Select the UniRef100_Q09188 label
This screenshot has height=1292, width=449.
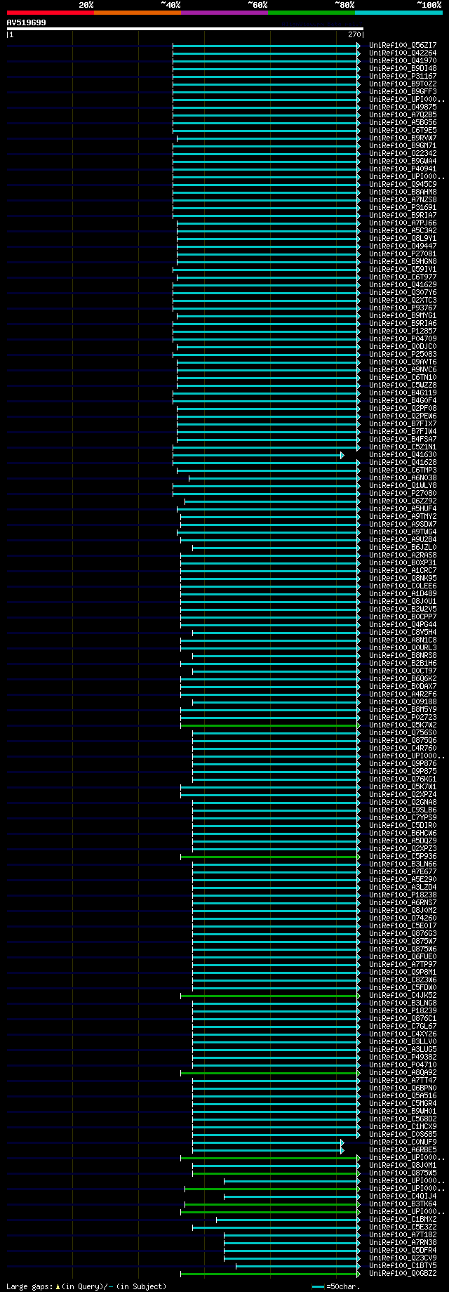click(403, 701)
